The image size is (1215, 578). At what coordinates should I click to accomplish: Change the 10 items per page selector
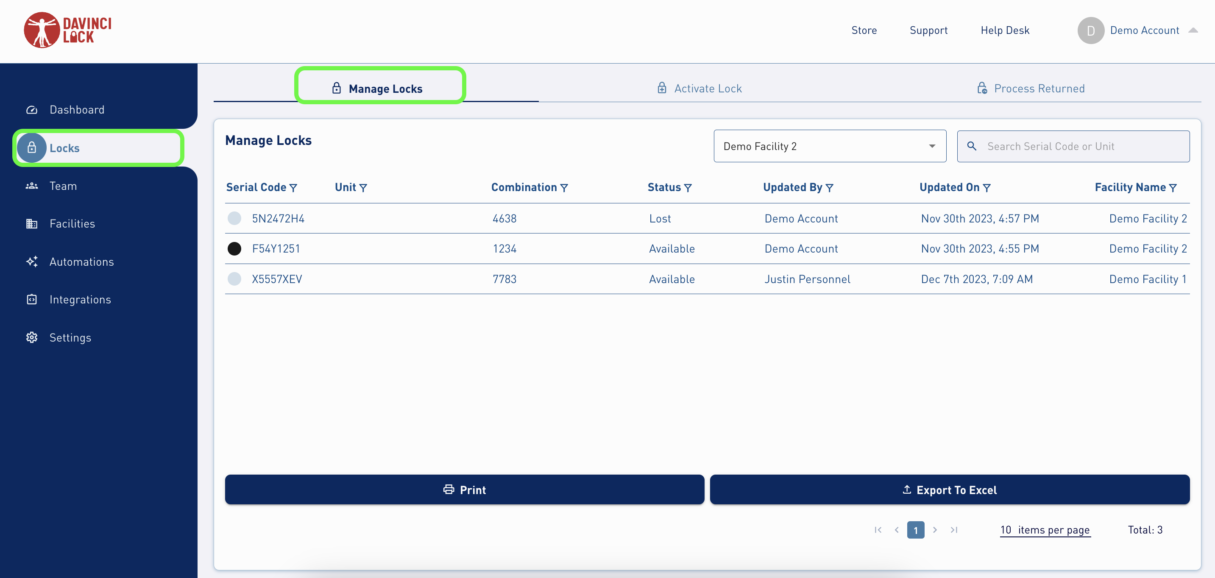pyautogui.click(x=1045, y=530)
